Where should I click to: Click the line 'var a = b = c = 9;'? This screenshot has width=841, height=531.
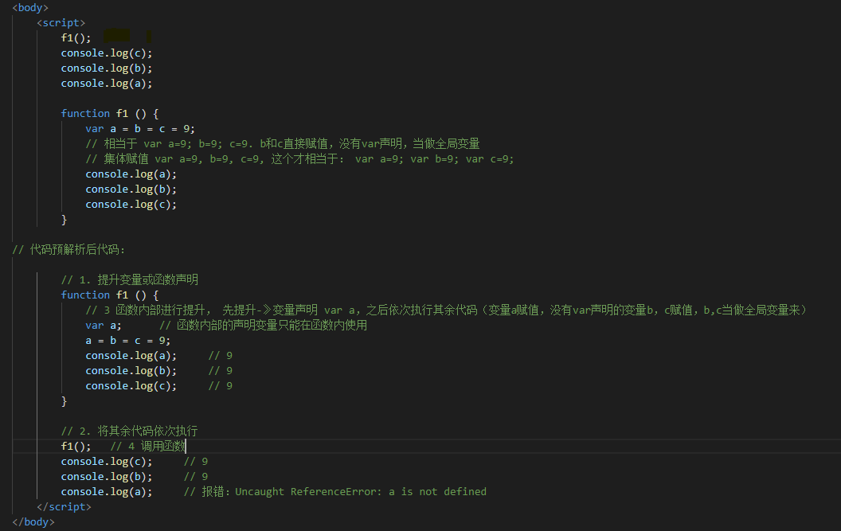point(140,128)
